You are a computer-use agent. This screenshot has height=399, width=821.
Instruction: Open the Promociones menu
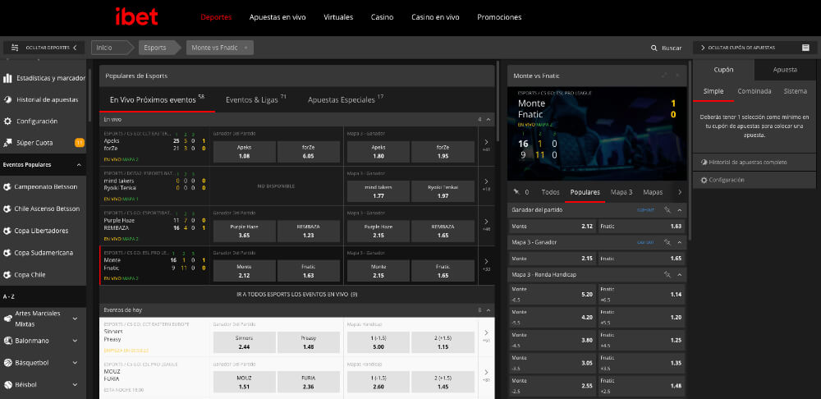(x=499, y=16)
